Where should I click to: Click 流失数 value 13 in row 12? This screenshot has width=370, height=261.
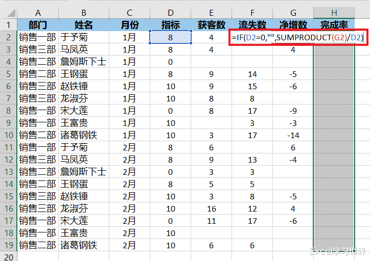pos(252,160)
